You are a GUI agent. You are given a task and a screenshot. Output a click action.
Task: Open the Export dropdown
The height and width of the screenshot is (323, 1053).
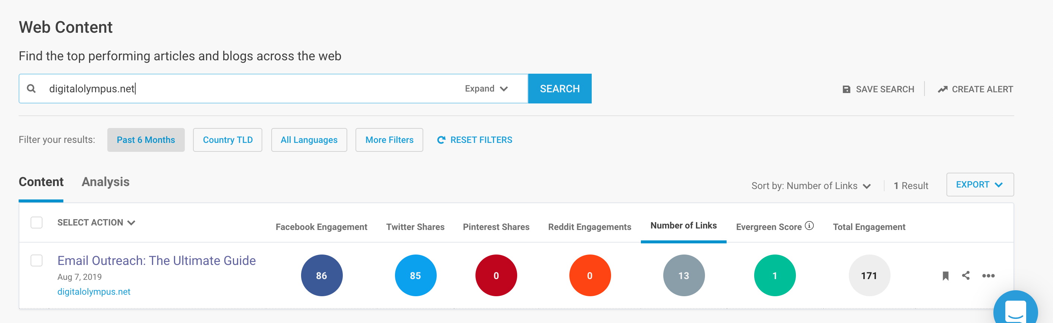(980, 185)
